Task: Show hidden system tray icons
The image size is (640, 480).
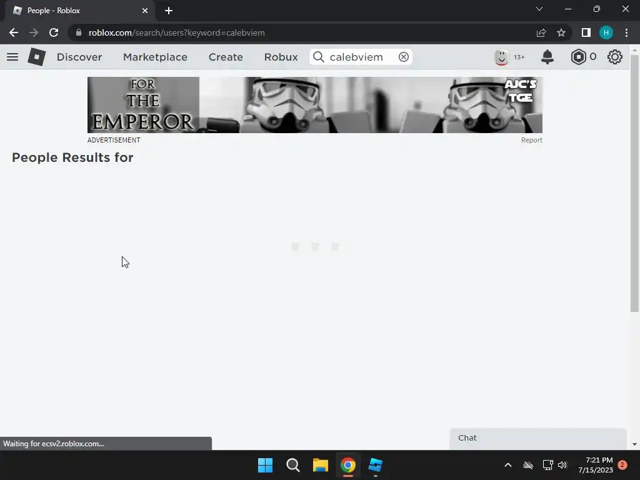Action: 508,465
